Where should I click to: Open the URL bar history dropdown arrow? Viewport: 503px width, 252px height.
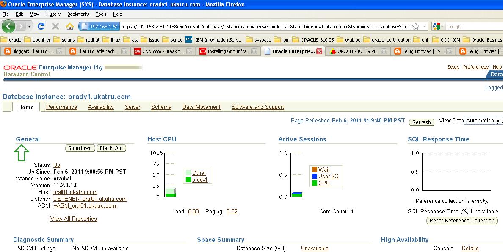click(425, 27)
